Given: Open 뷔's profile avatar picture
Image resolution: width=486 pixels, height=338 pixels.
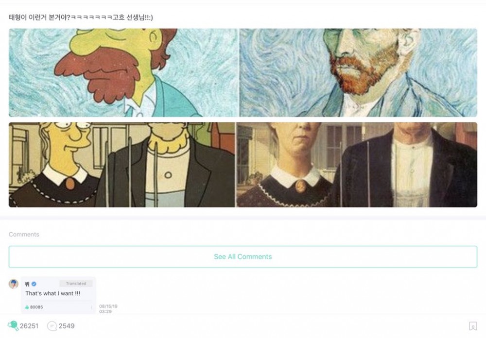Looking at the screenshot, I should click(13, 284).
